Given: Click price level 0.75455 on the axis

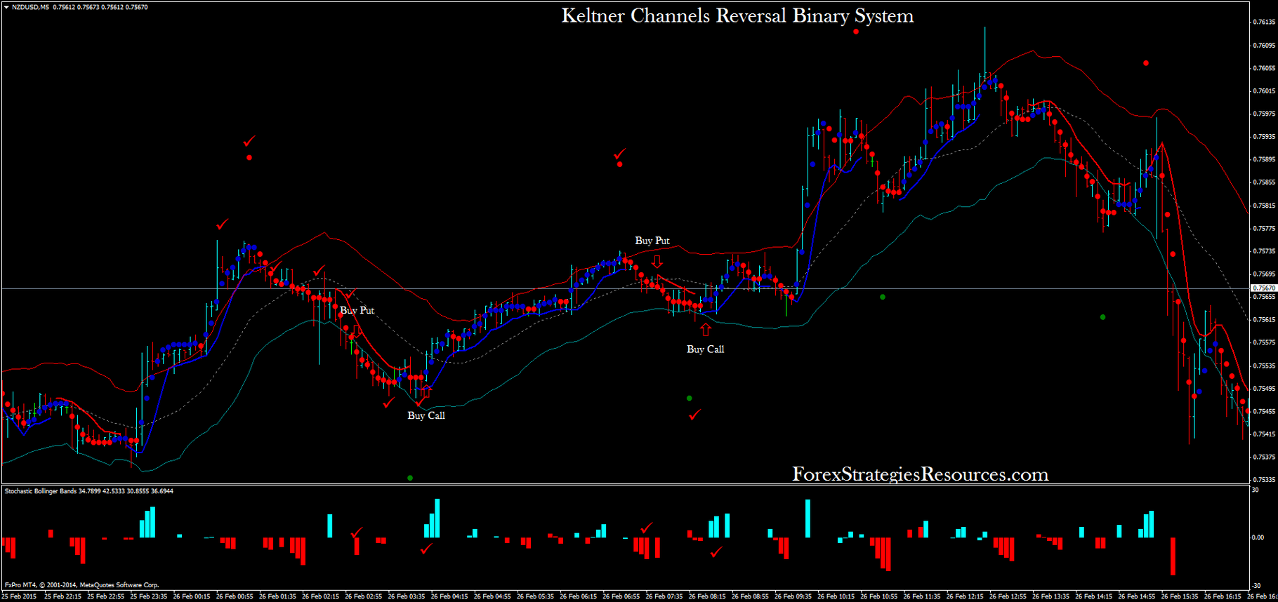Looking at the screenshot, I should (1264, 412).
